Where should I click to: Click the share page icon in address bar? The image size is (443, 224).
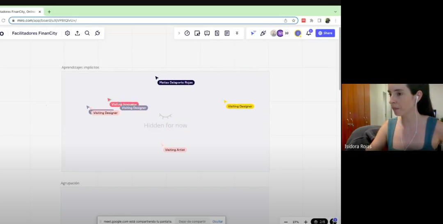point(285,20)
